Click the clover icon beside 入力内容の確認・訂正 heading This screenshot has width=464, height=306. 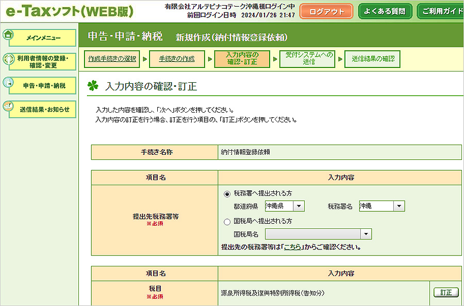coord(93,85)
